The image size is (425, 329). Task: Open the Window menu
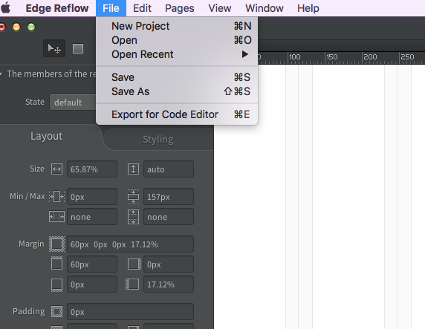click(265, 8)
